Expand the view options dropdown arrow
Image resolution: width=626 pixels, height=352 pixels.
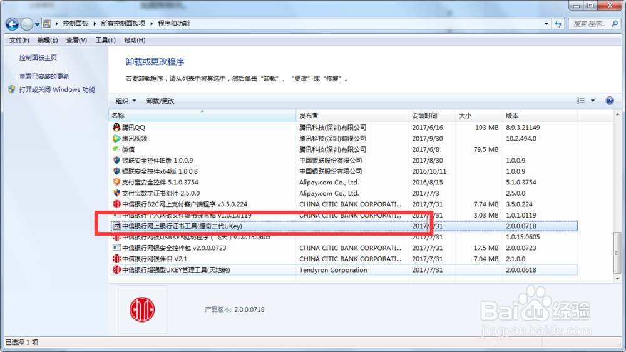[593, 101]
